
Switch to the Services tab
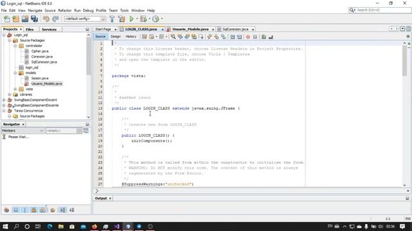[x=49, y=30]
